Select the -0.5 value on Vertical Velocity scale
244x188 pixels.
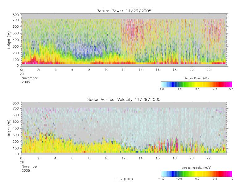179,179
